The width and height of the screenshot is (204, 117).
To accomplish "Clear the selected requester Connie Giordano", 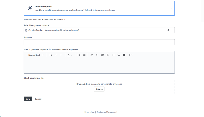I will click(168, 30).
